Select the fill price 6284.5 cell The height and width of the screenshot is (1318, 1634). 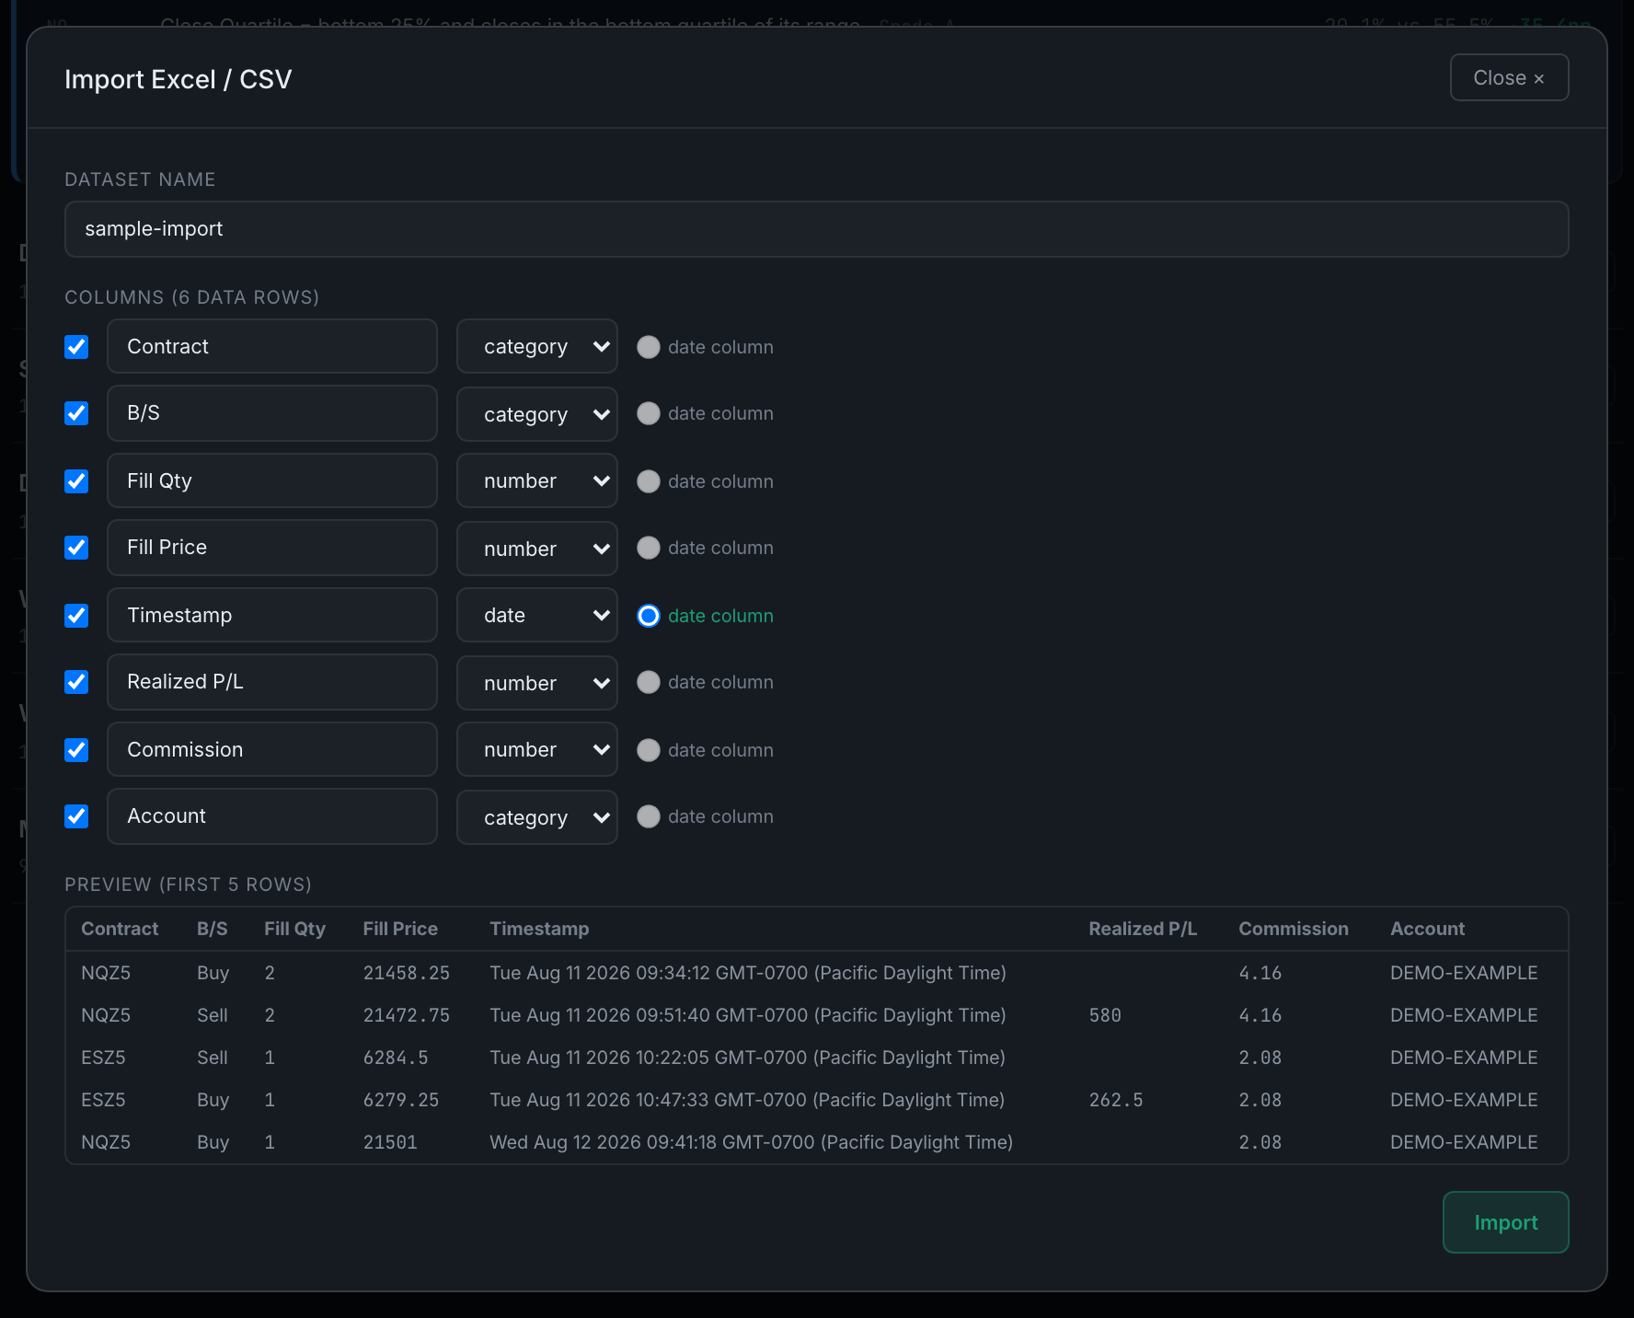click(396, 1058)
